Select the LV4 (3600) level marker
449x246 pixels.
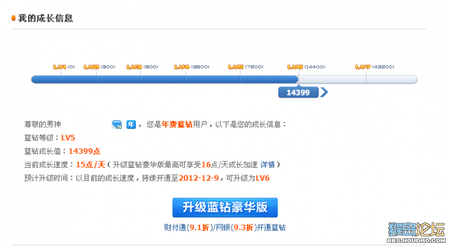click(x=192, y=67)
